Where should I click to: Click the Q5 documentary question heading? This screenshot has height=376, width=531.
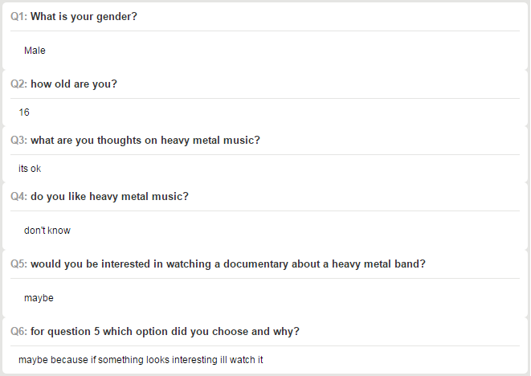click(218, 264)
